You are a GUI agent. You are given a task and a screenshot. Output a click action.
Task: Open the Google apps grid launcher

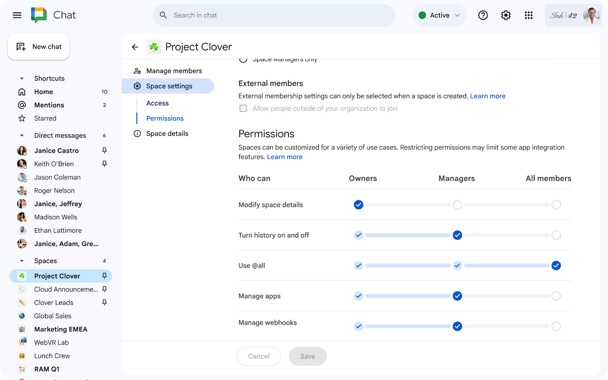coord(528,15)
